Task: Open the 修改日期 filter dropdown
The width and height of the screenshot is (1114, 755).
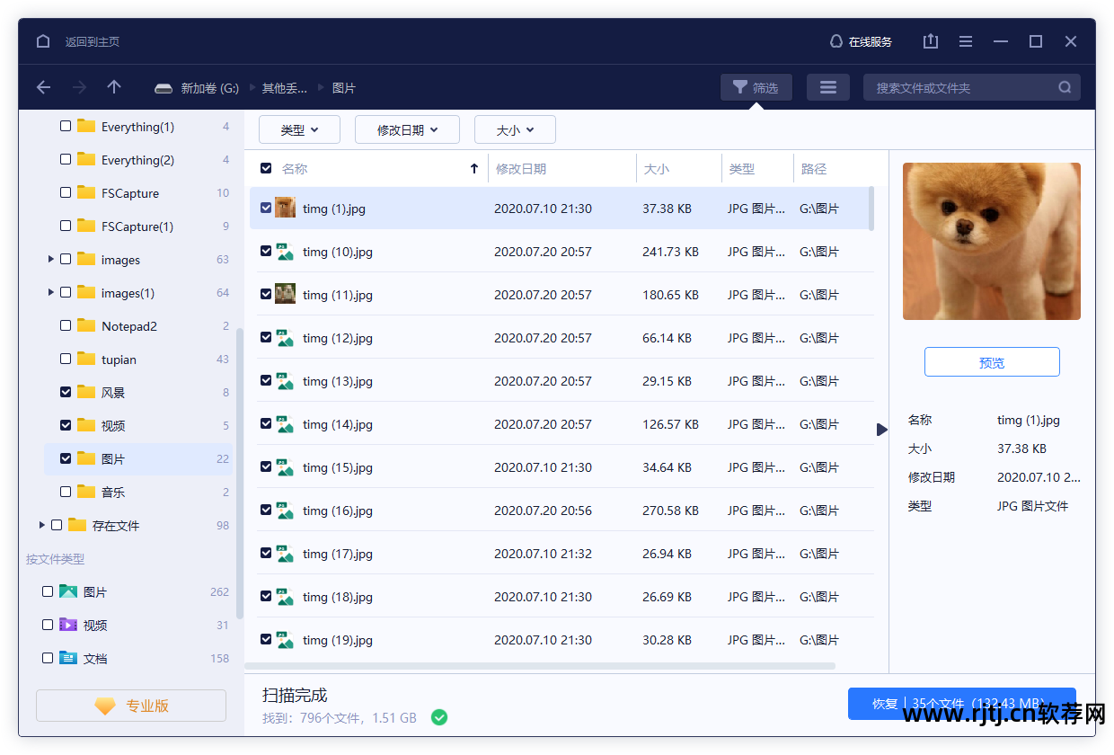Action: click(407, 129)
